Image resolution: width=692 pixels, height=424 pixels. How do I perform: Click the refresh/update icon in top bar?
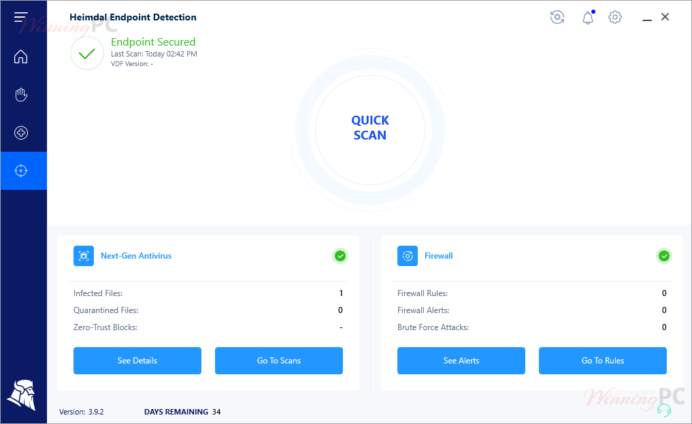tap(557, 17)
